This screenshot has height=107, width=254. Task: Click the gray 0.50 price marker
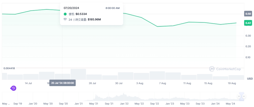pyautogui.click(x=248, y=14)
